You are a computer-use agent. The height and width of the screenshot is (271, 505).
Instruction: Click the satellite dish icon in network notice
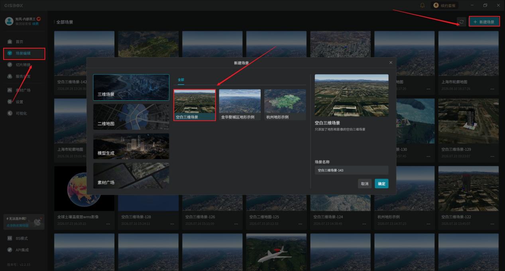click(38, 222)
